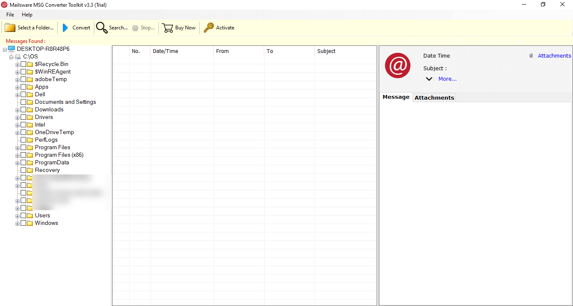Screen dimensions: 573x306
Task: Click the grayed Stop circle icon
Action: (135, 28)
